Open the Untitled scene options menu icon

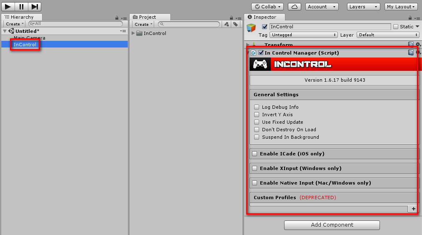pos(123,31)
